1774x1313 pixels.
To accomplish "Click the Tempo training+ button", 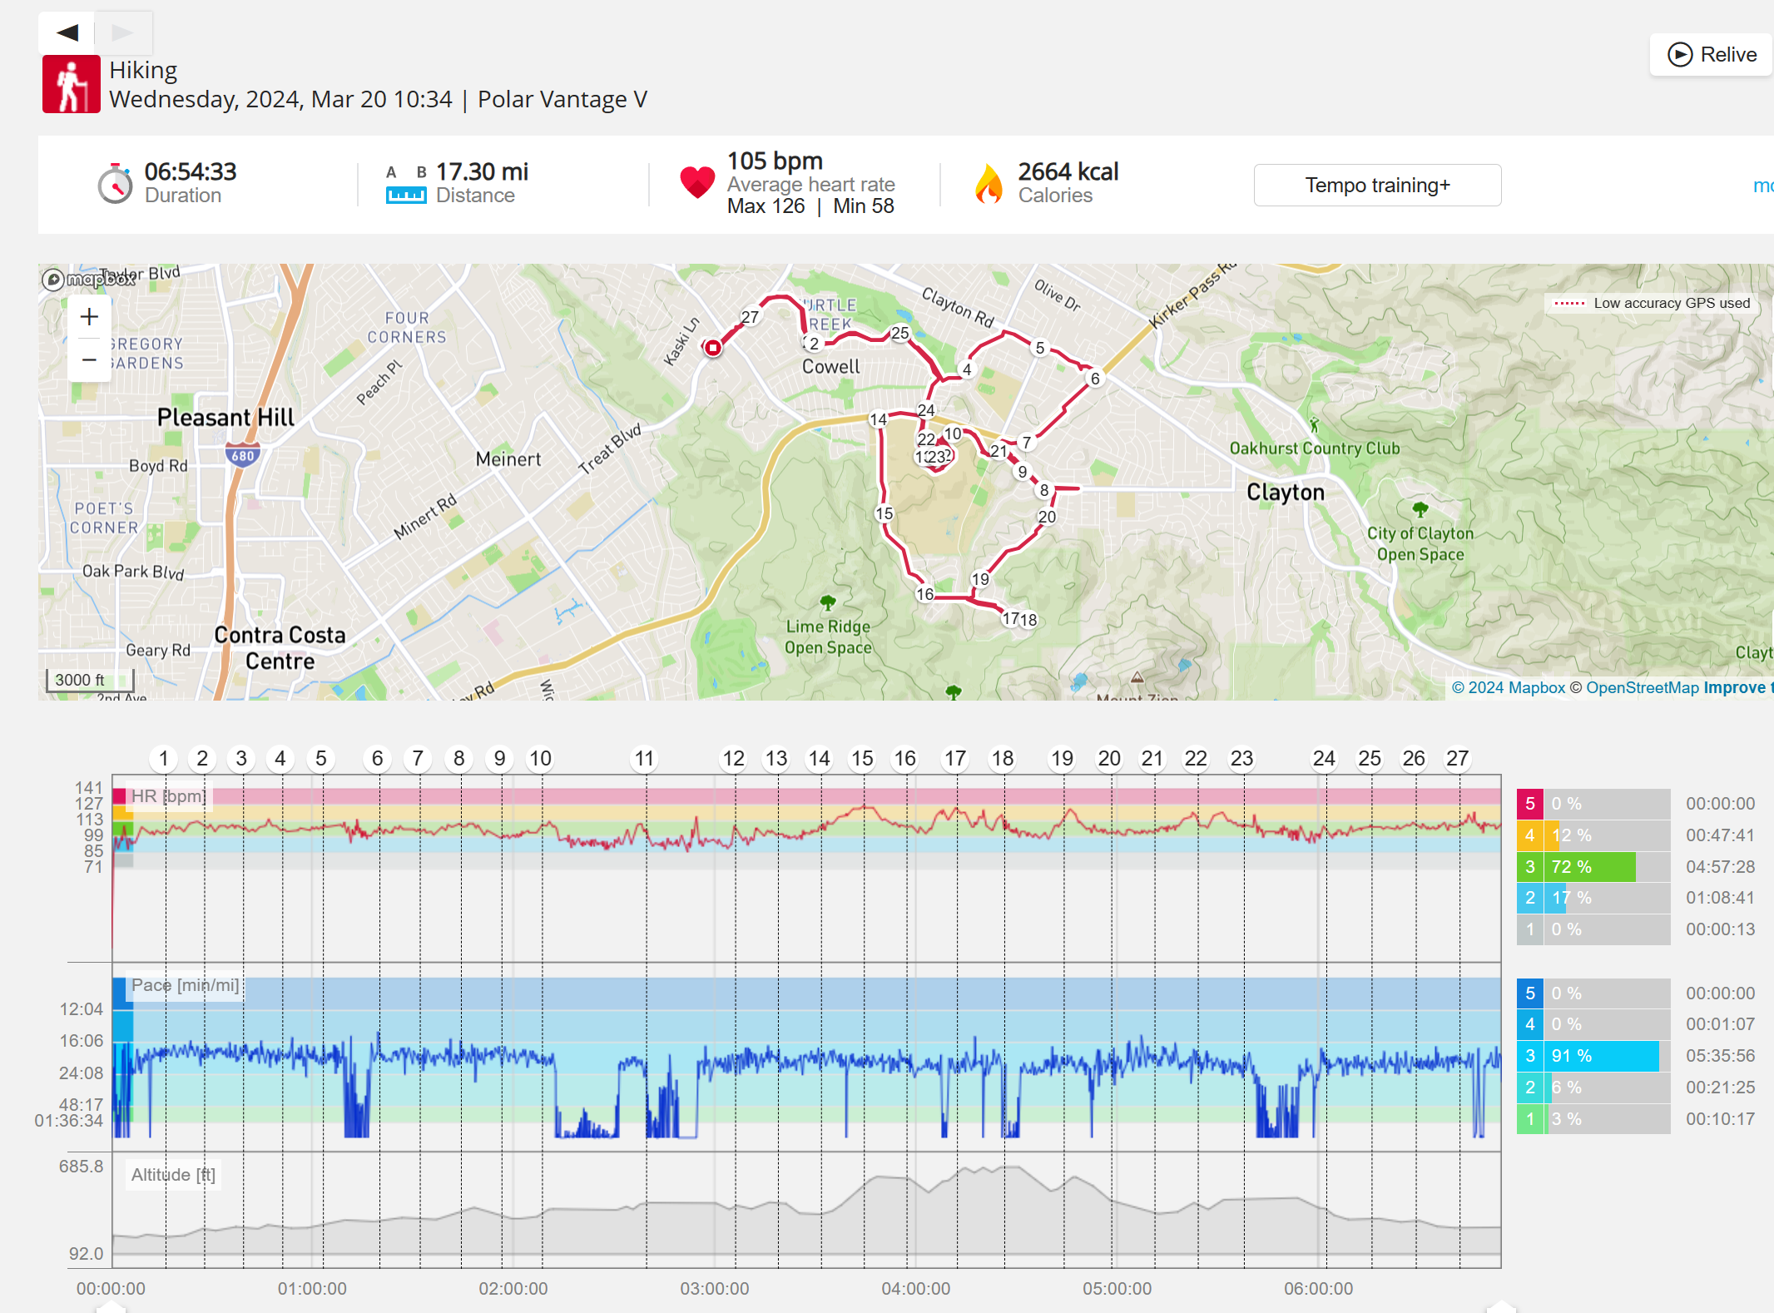I will tap(1377, 185).
